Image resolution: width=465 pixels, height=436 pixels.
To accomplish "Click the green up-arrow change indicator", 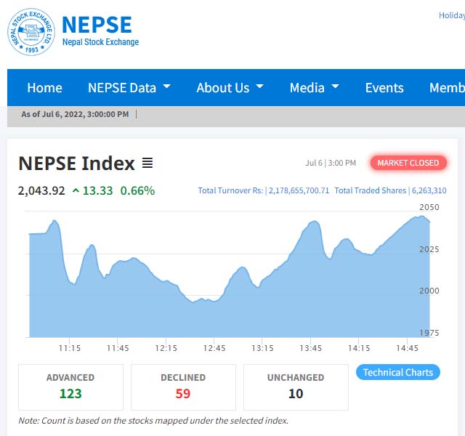I will (76, 191).
